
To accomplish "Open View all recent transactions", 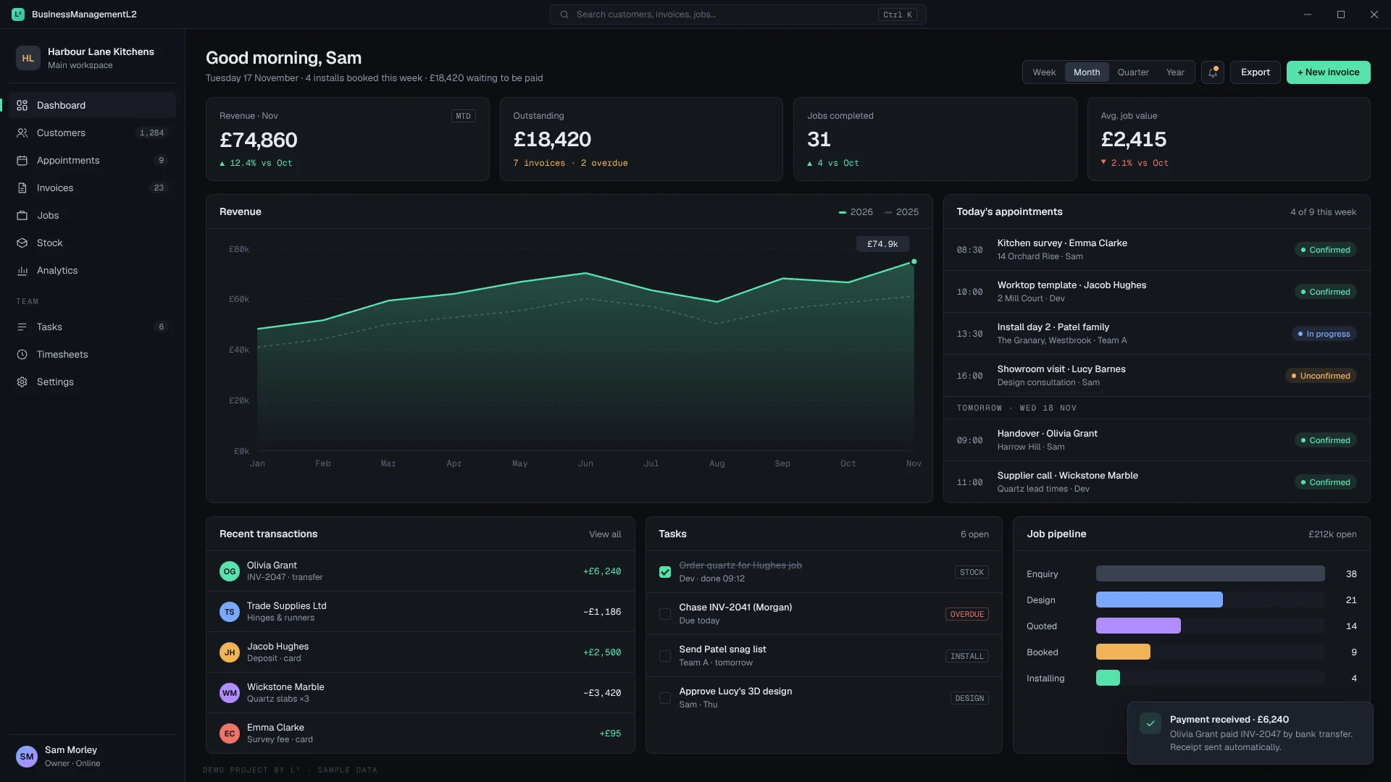I will [x=605, y=534].
